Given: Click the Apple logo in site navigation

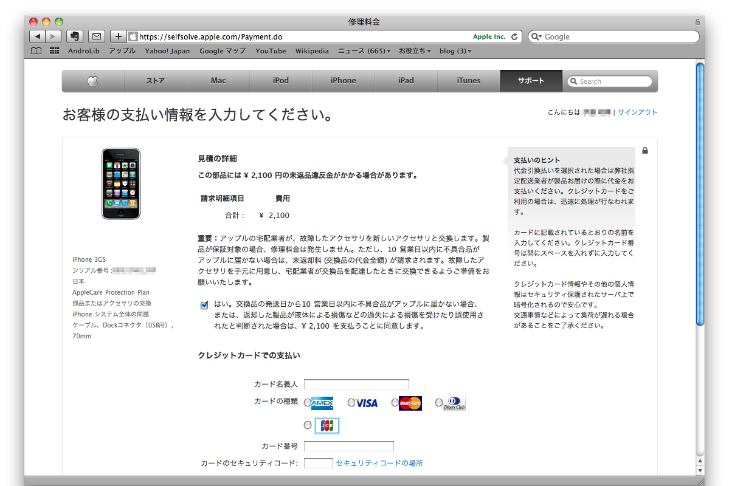Looking at the screenshot, I should [x=93, y=81].
